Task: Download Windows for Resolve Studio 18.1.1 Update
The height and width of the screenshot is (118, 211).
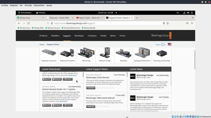Action: point(57,105)
